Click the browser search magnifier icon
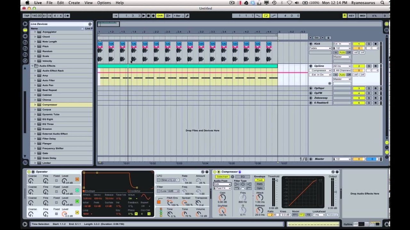This screenshot has width=410, height=230. [x=90, y=24]
